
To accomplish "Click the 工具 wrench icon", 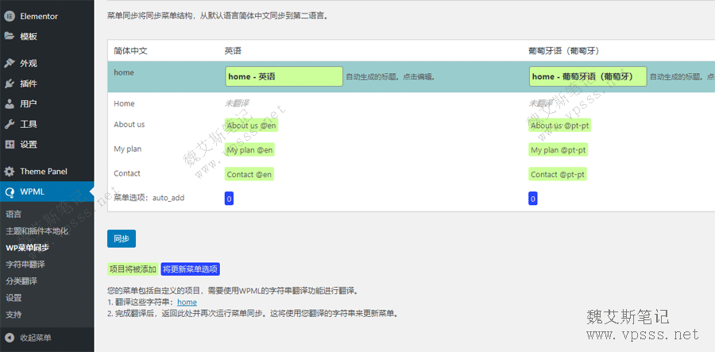I will (10, 124).
